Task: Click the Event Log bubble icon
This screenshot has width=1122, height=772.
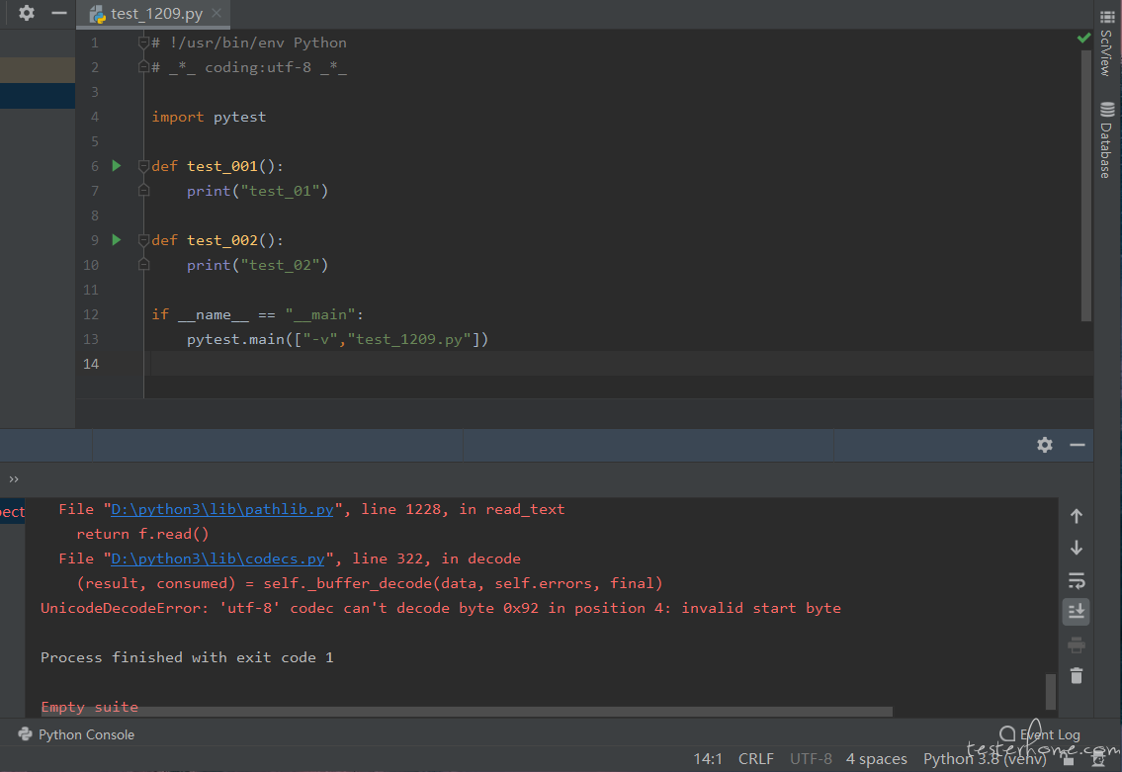Action: click(1006, 734)
